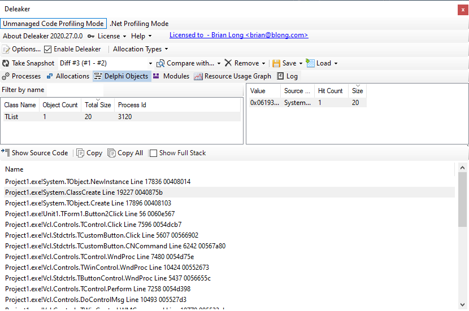Close the Deleaker window
The image size is (469, 311).
pos(463,10)
